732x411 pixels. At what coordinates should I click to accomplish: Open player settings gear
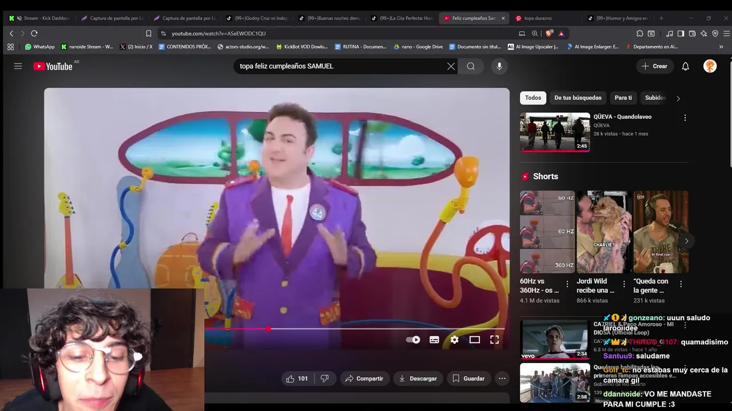454,340
